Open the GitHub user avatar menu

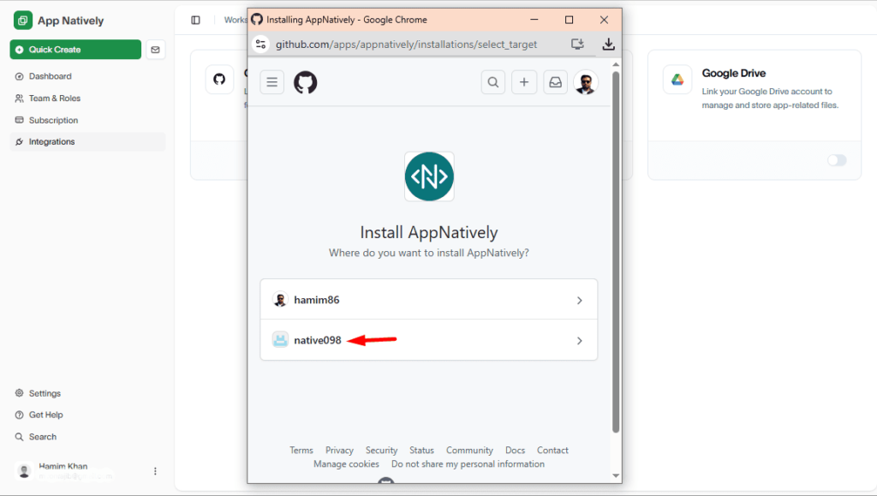pos(586,82)
